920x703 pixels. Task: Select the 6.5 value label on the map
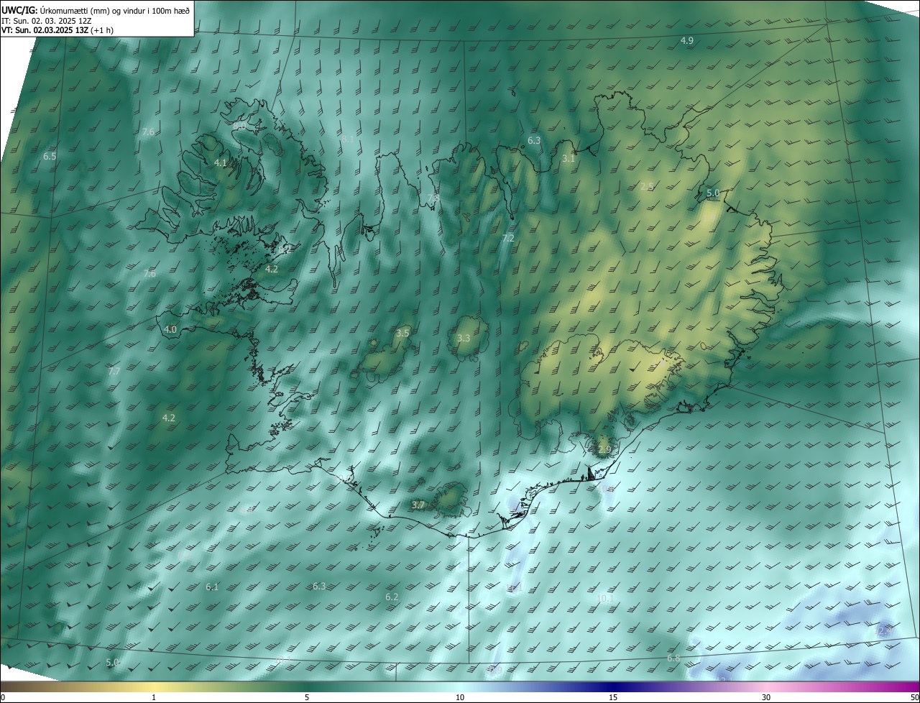[50, 156]
